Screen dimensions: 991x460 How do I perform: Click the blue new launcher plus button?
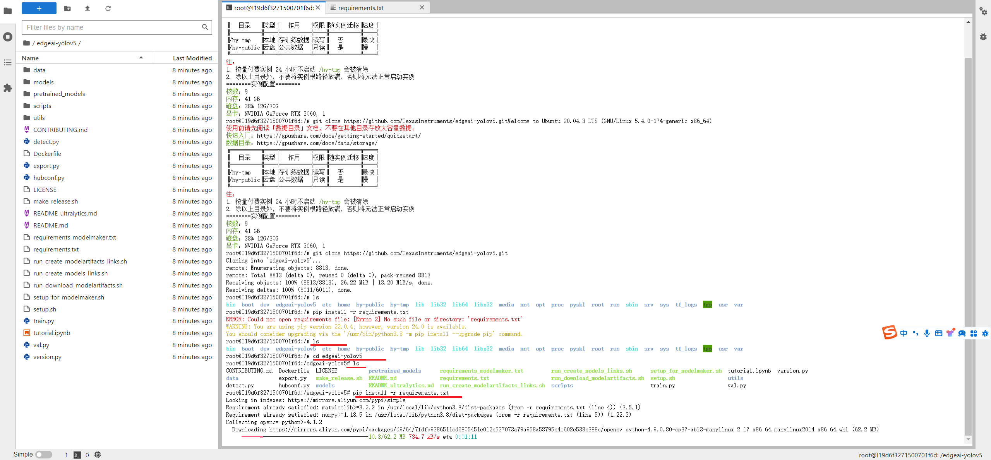pyautogui.click(x=39, y=8)
